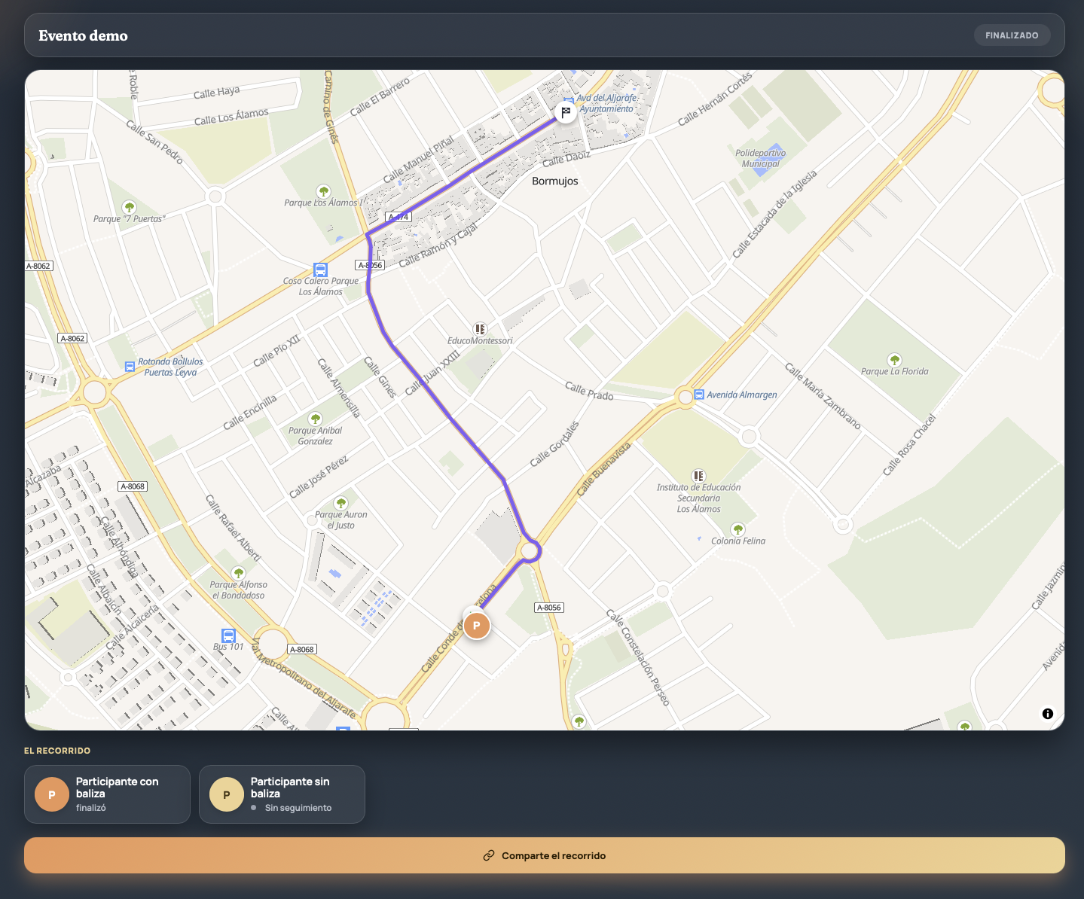Click the Parque Anibal Gonzalez tree icon

click(315, 419)
